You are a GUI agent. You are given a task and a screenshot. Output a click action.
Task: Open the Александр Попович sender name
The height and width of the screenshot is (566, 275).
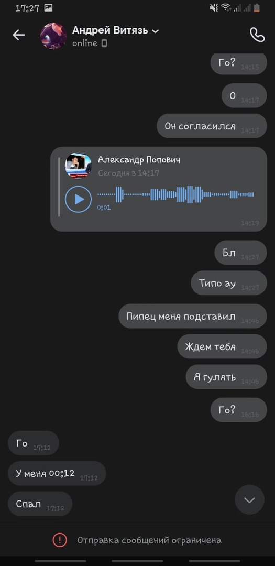[x=139, y=159]
